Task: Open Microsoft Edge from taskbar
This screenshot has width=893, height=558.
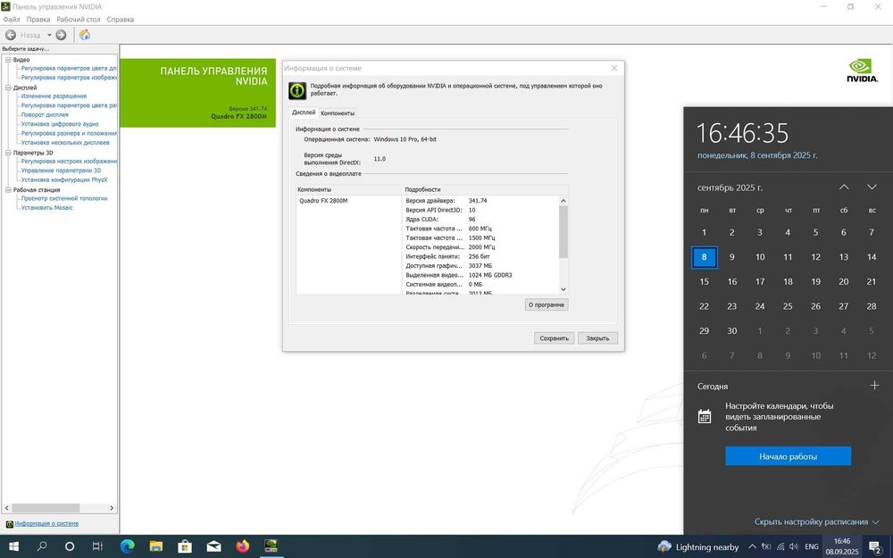Action: (x=127, y=546)
